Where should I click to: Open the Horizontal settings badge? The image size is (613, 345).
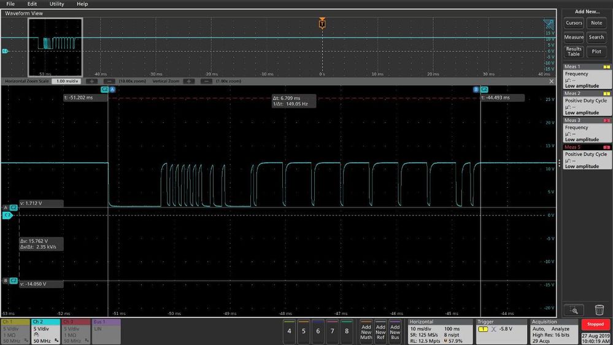[440, 331]
